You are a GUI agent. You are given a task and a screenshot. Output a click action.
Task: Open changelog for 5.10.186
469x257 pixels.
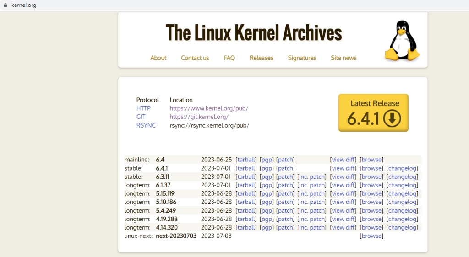coord(402,202)
